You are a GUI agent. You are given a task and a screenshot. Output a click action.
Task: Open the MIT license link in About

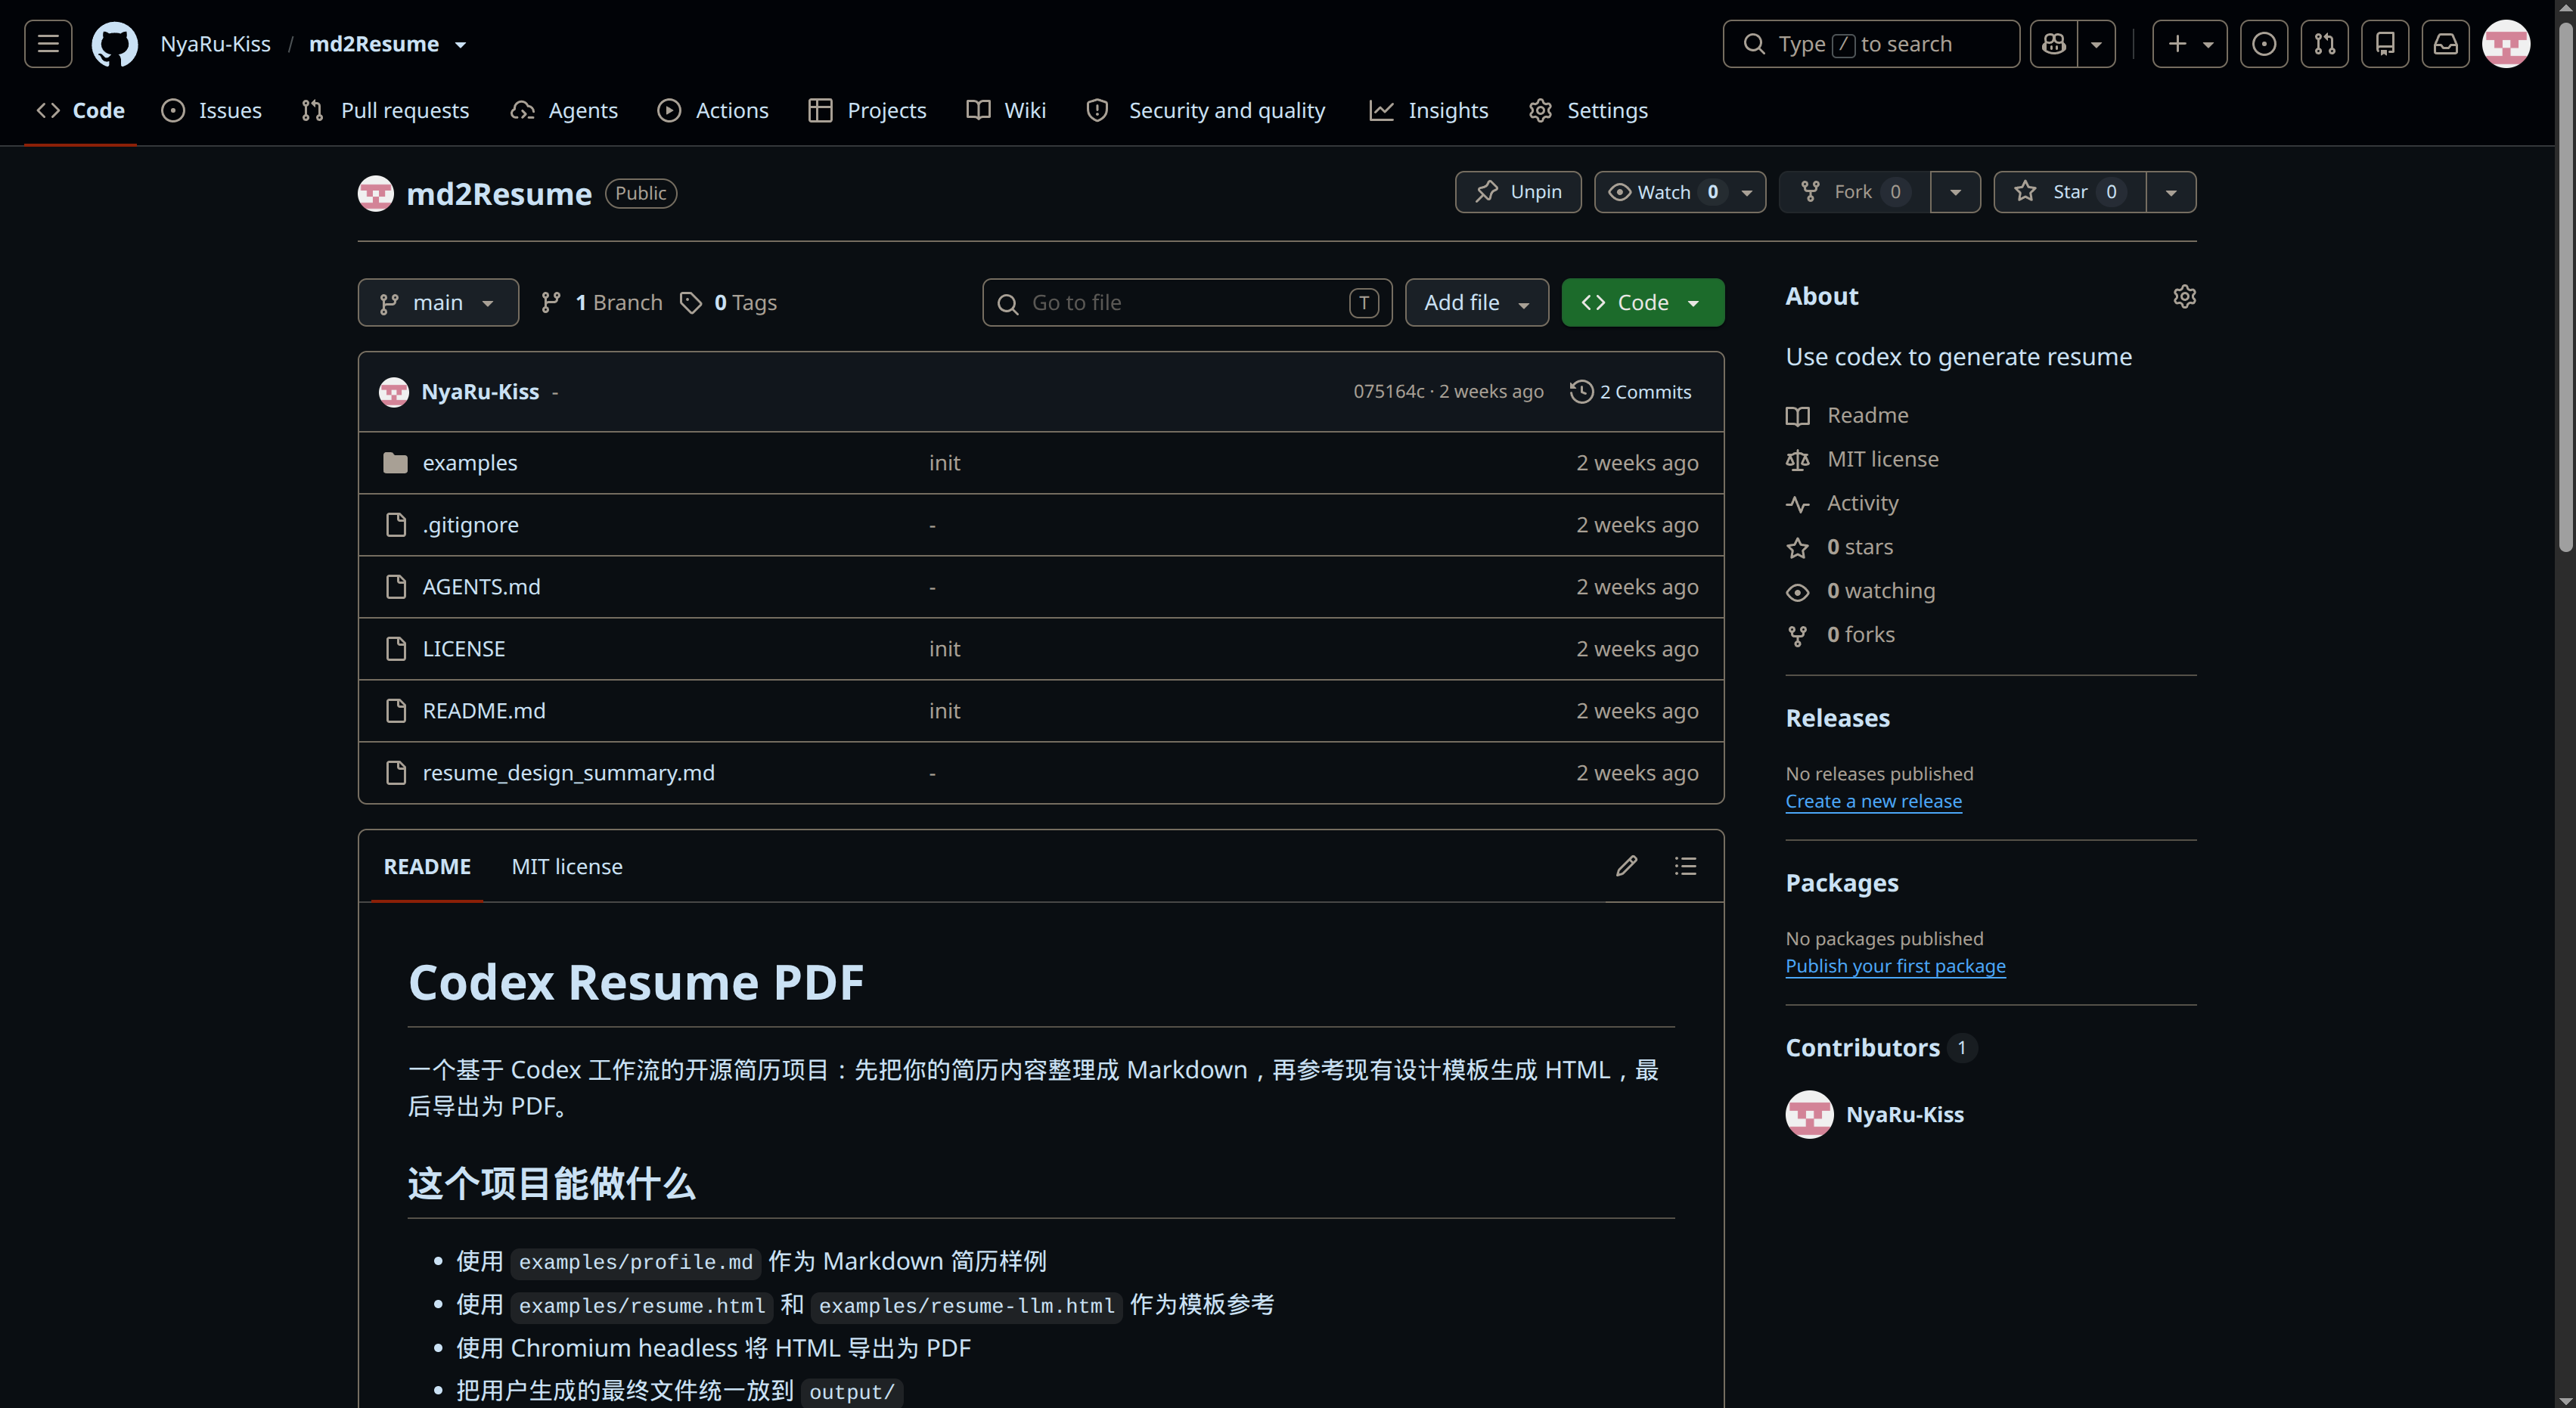coord(1862,459)
